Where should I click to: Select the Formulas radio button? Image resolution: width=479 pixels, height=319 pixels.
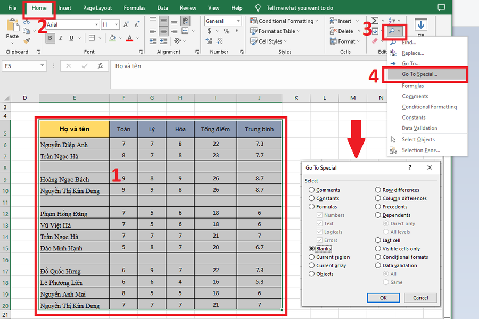pyautogui.click(x=311, y=207)
